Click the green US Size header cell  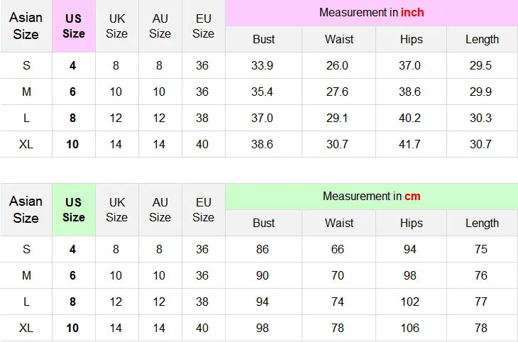click(74, 210)
